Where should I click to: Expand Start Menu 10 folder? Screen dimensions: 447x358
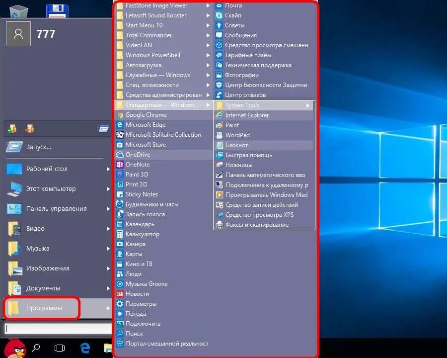pyautogui.click(x=163, y=25)
